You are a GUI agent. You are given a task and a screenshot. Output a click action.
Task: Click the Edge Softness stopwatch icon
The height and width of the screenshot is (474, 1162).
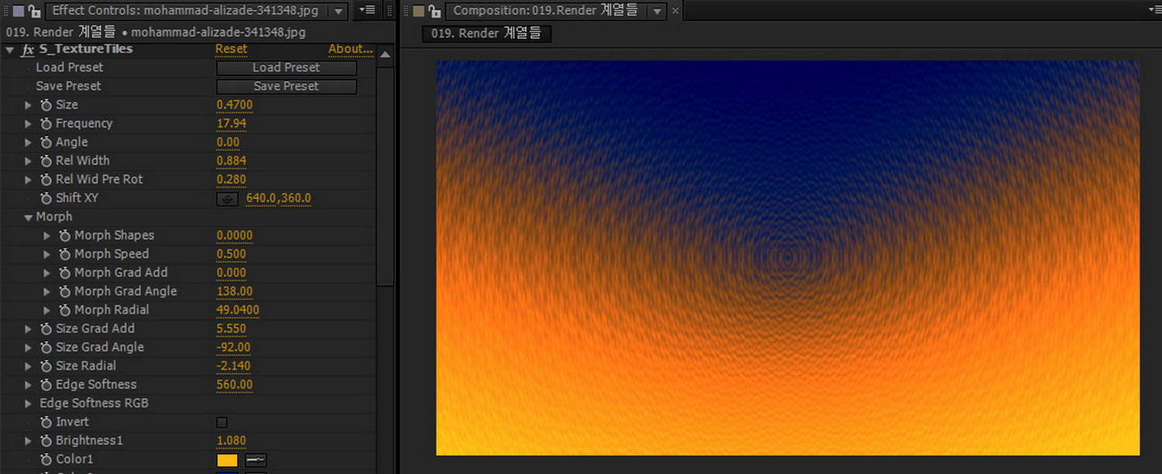pyautogui.click(x=46, y=385)
